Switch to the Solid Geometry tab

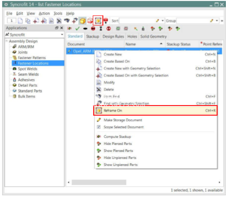153,36
